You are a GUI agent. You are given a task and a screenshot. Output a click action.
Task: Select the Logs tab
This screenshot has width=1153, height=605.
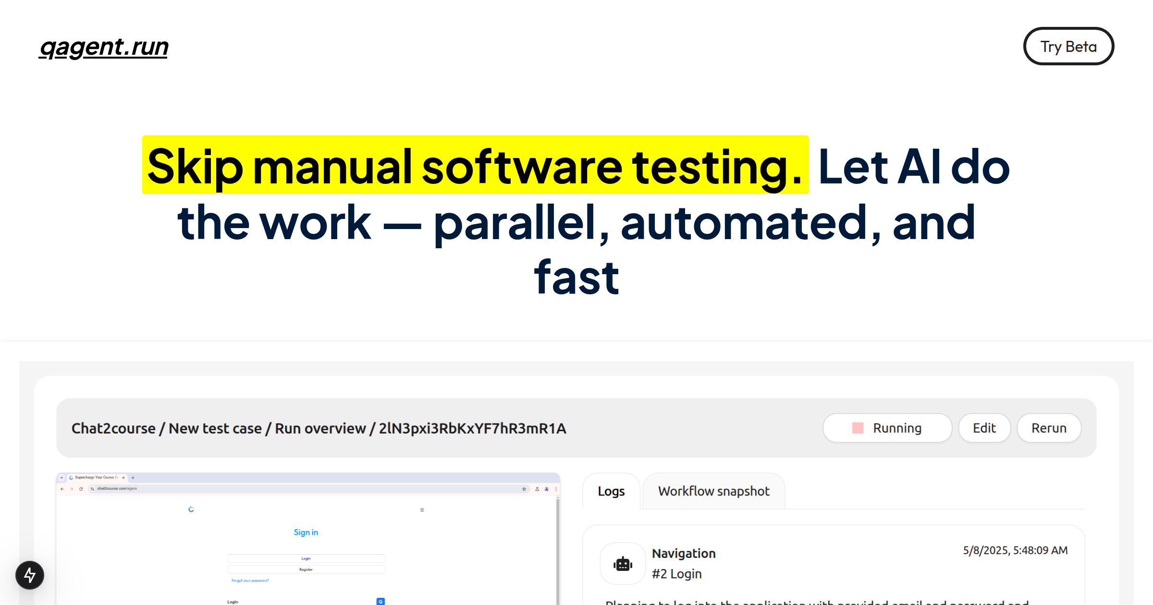(611, 491)
